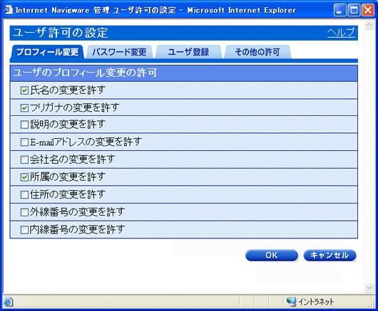378x311 pixels.
Task: Confirm settings with OK button
Action: (x=272, y=255)
